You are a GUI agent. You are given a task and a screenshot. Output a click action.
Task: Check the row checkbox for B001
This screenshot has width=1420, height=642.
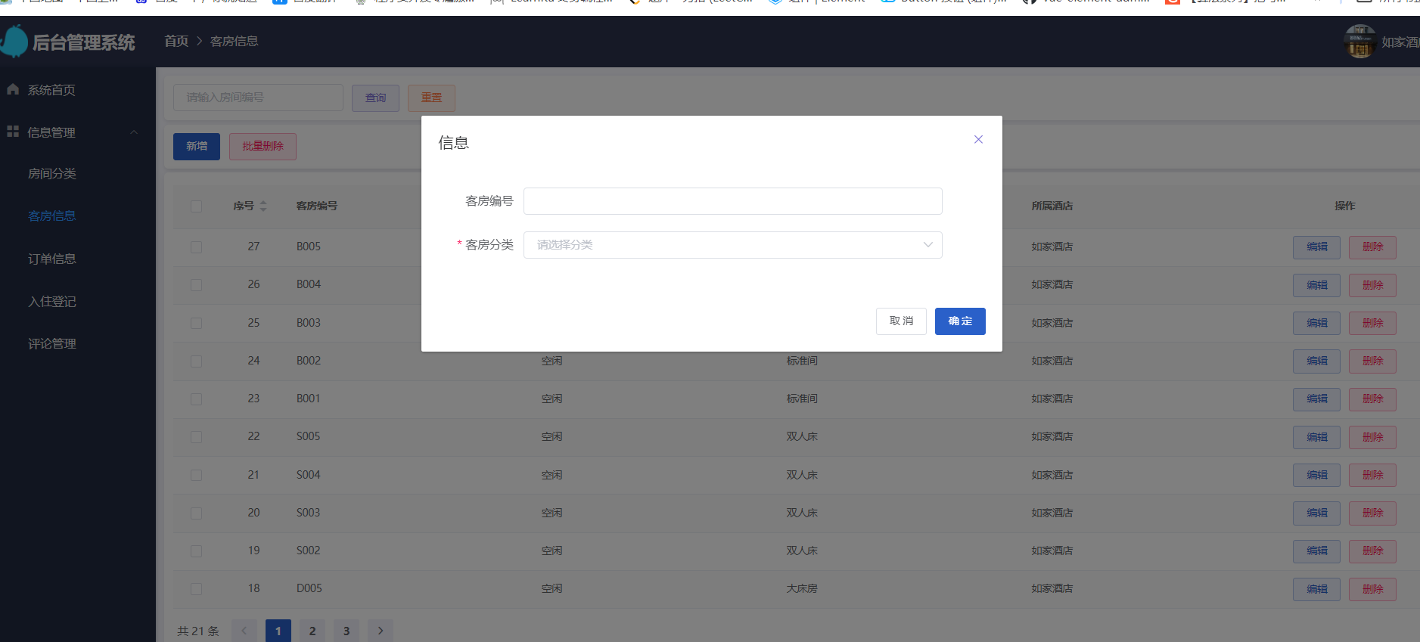pyautogui.click(x=197, y=399)
